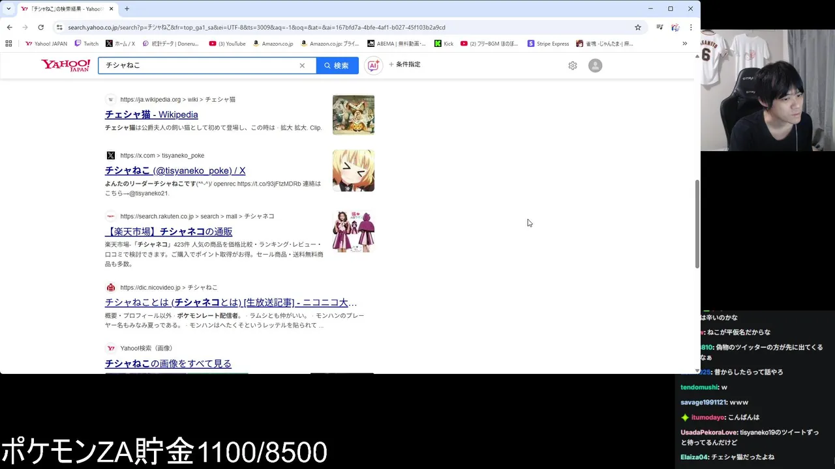This screenshot has height=469, width=835.
Task: Open the ABEMA bookmark
Action: (x=397, y=44)
